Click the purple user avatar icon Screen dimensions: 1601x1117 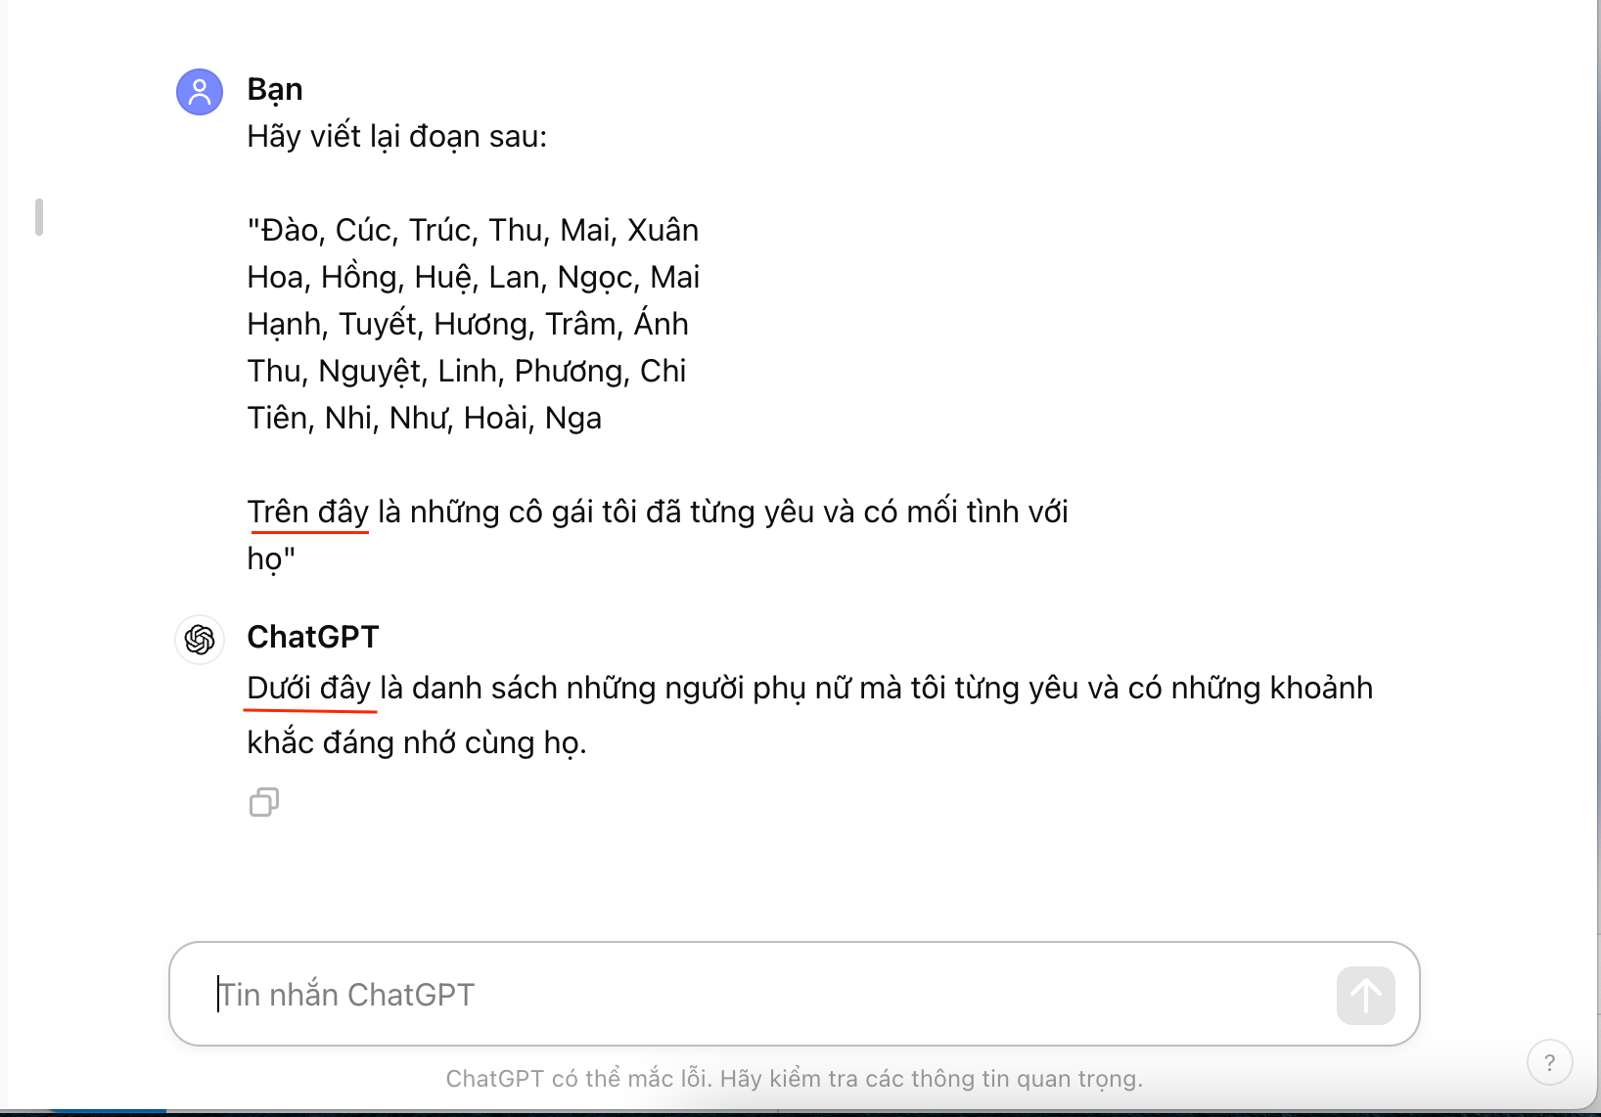200,92
